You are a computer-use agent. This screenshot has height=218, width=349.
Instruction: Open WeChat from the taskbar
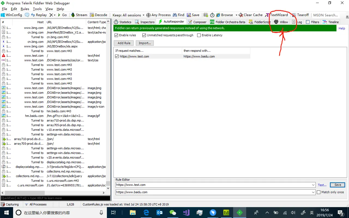point(173,213)
